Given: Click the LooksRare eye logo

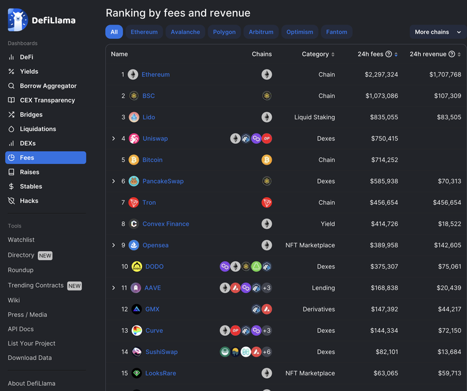Looking at the screenshot, I should [x=137, y=373].
